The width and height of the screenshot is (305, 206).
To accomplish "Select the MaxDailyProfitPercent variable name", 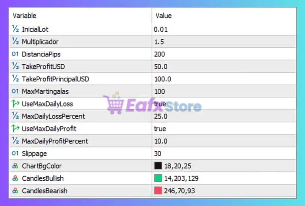I will pos(55,141).
